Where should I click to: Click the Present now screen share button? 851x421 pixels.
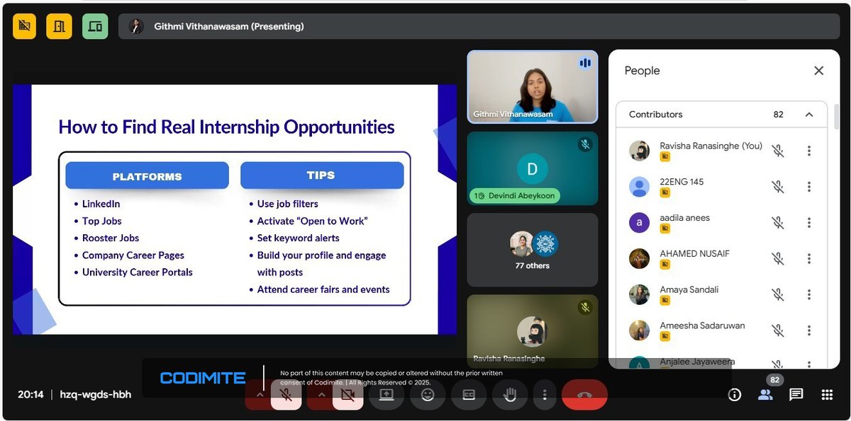coord(386,395)
